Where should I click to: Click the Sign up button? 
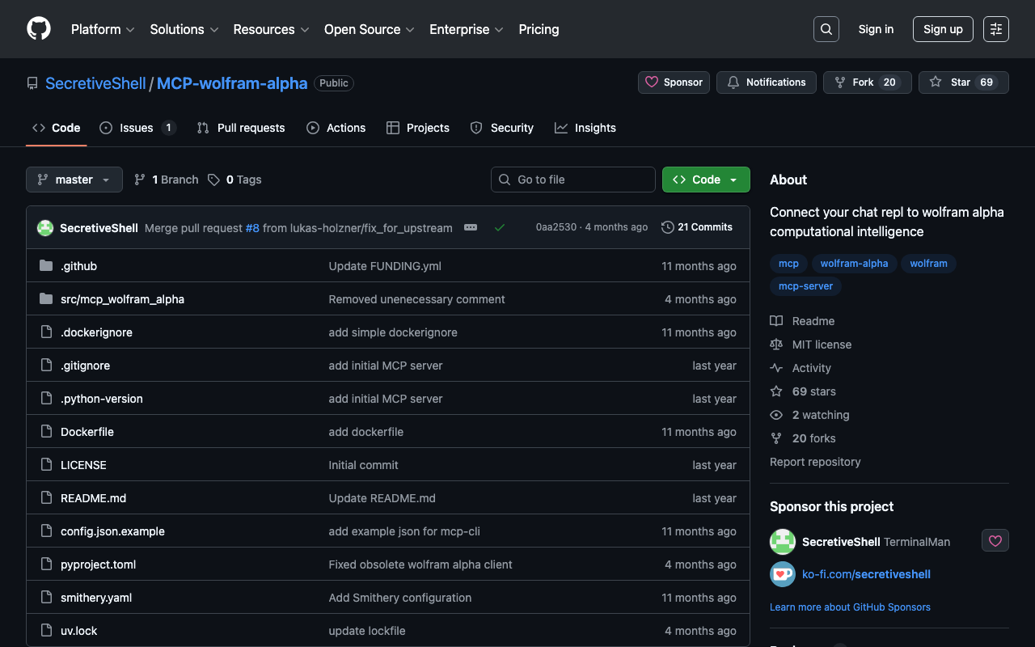(942, 29)
